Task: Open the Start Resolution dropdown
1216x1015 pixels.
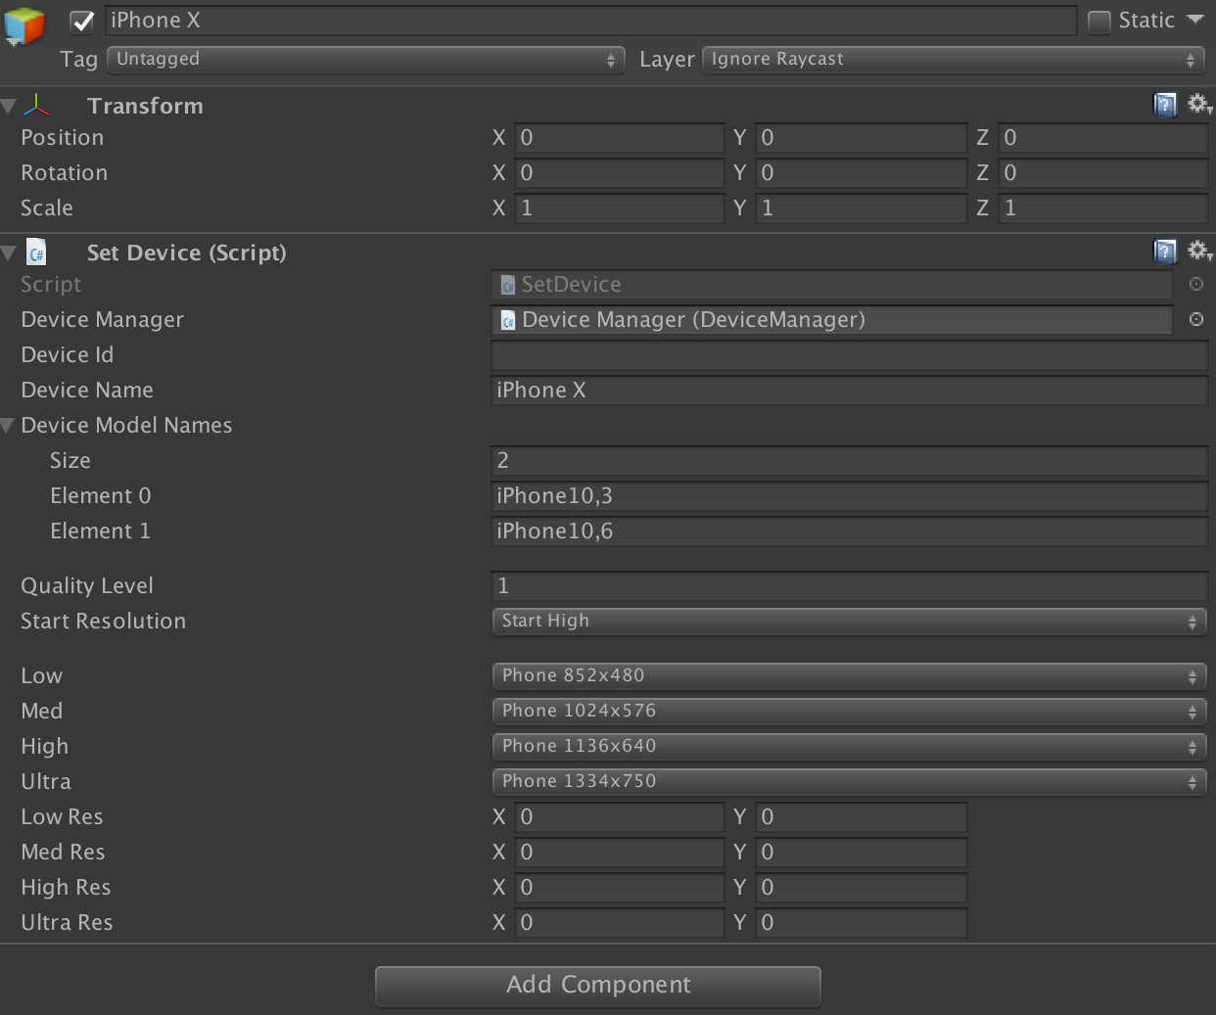Action: [849, 622]
